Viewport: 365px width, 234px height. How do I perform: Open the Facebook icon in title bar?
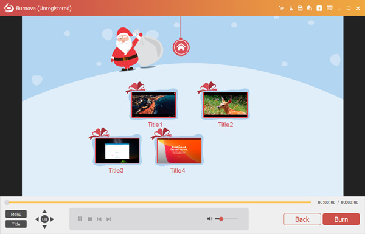[319, 9]
